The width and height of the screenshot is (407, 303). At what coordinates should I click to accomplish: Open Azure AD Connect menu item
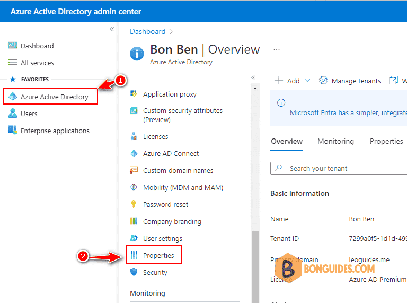point(171,153)
